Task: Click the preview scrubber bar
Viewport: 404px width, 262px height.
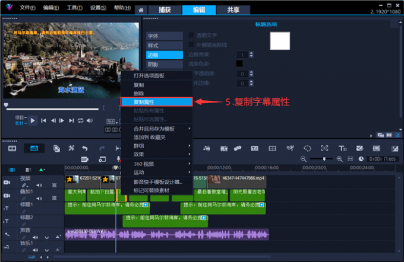Action: point(52,109)
